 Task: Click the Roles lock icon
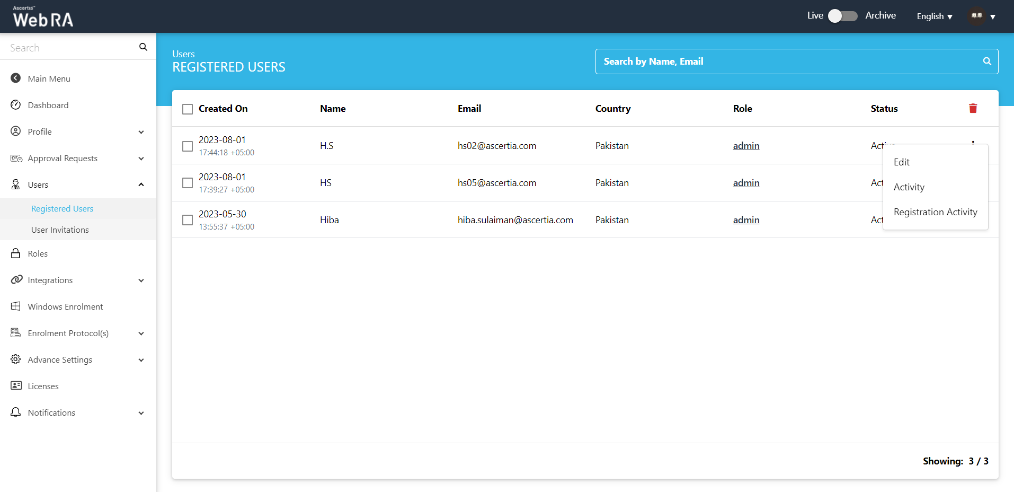[x=16, y=253]
